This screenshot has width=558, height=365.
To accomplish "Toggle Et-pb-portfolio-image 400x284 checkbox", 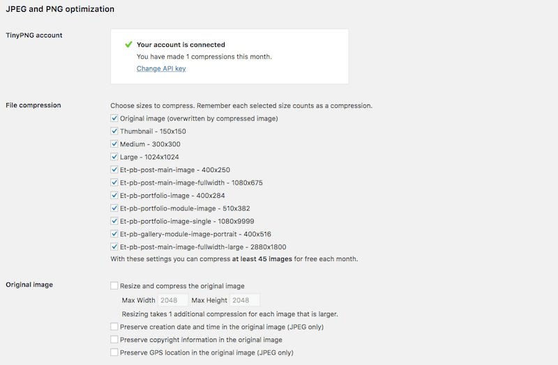I will click(x=114, y=195).
